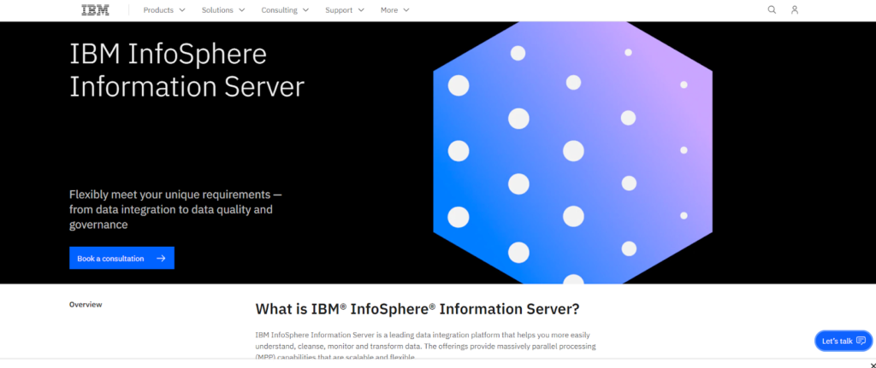Click the IBM logo
The width and height of the screenshot is (876, 368).
point(95,10)
